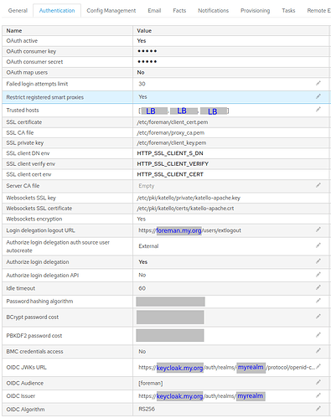Click pencil icon for Login delegation logout URL
Image resolution: width=331 pixels, height=418 pixels.
click(318, 230)
